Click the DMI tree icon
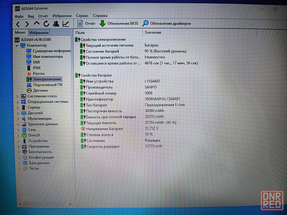The image size is (287, 215). click(29, 62)
